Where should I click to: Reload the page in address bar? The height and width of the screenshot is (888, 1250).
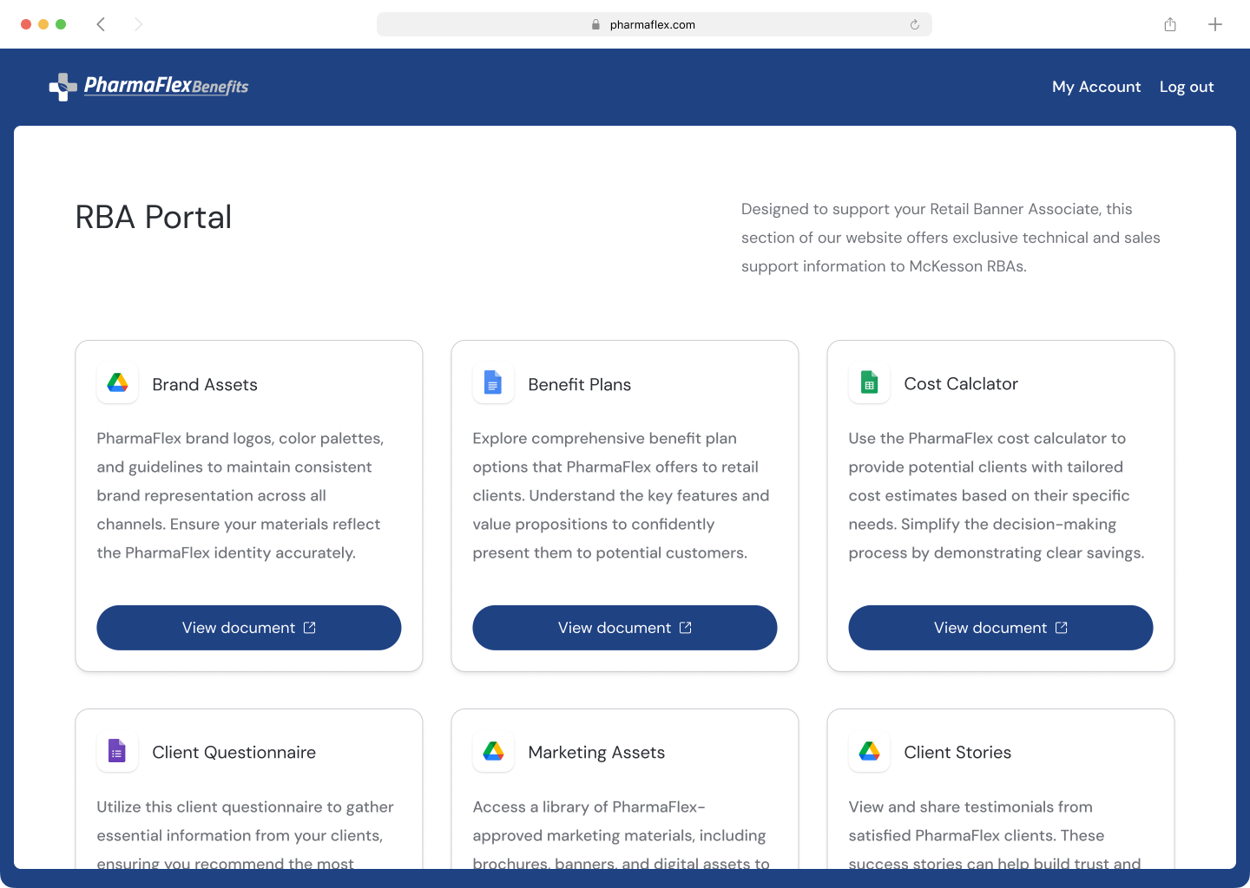(x=915, y=24)
